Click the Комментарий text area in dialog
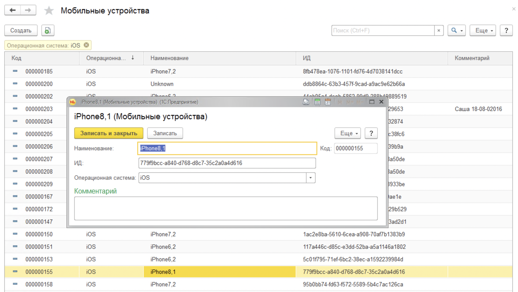Screen dimensions: 518x292 (226, 208)
